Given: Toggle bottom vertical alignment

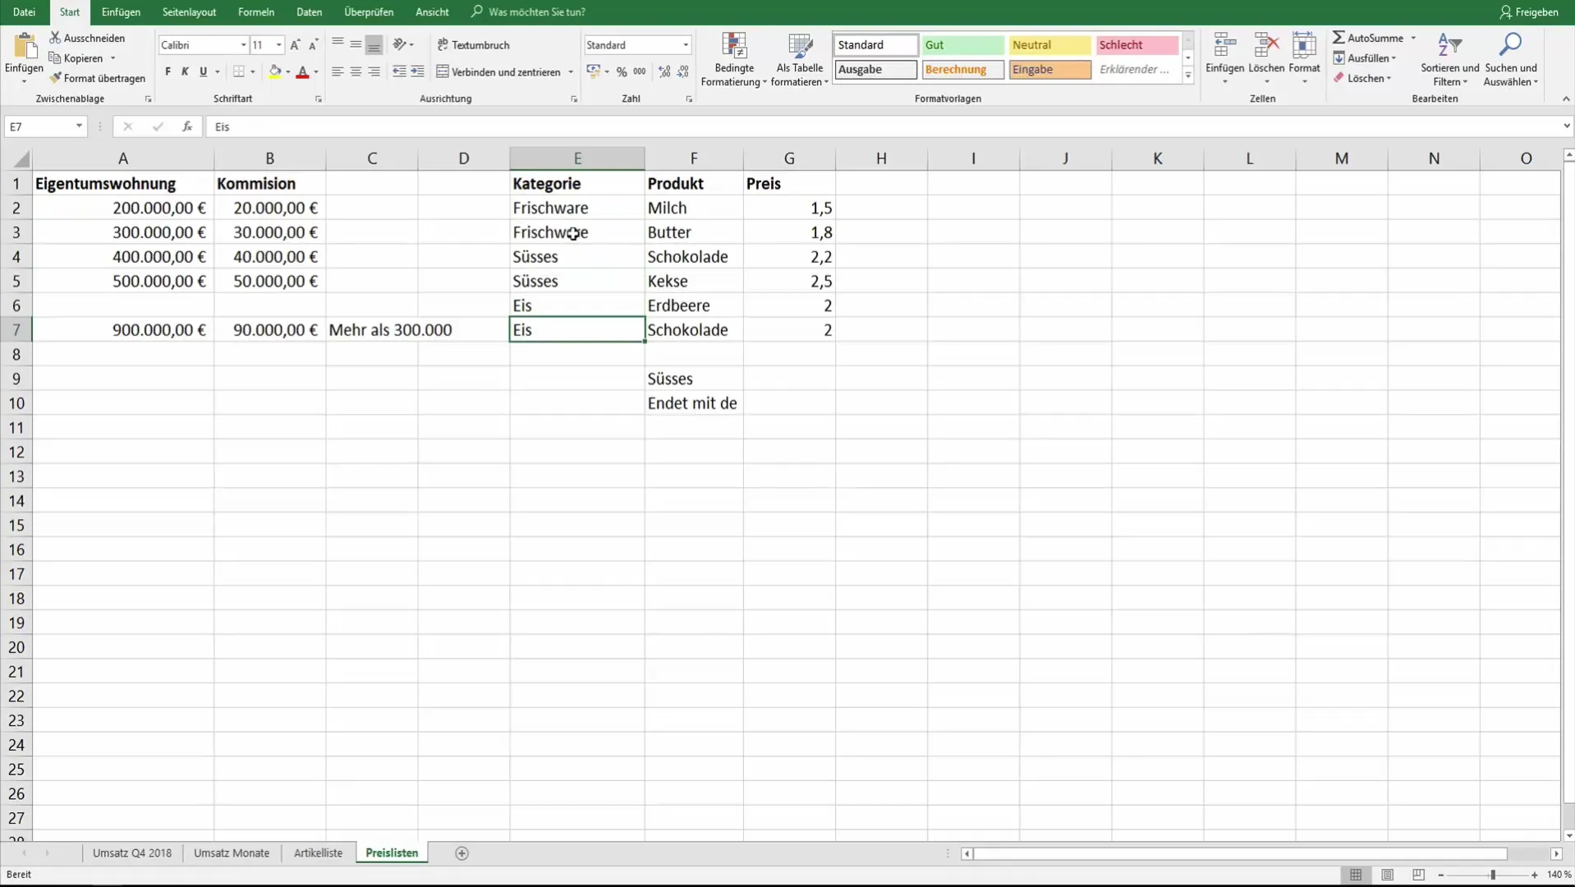Looking at the screenshot, I should click(374, 44).
